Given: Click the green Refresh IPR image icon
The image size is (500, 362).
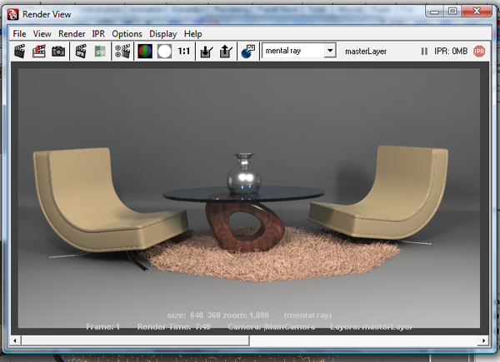Looking at the screenshot, I should 100,52.
